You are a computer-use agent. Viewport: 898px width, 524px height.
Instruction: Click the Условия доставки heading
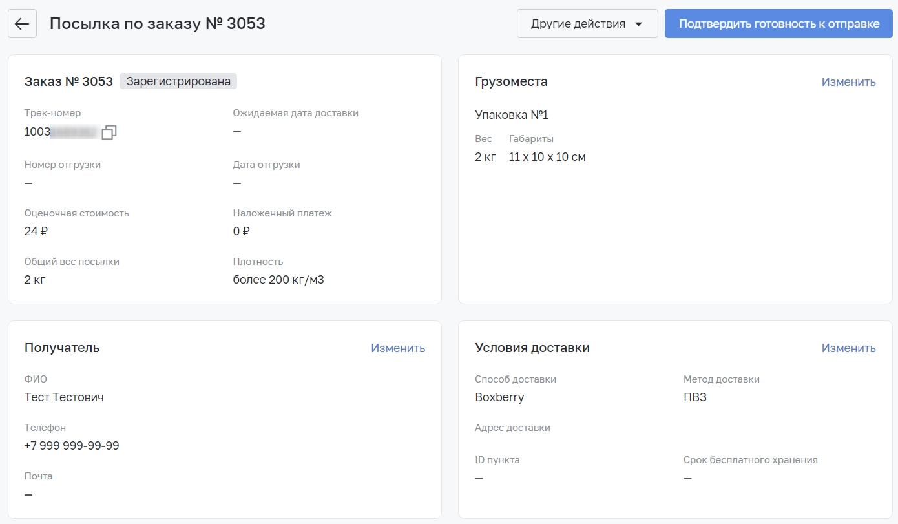(x=532, y=348)
